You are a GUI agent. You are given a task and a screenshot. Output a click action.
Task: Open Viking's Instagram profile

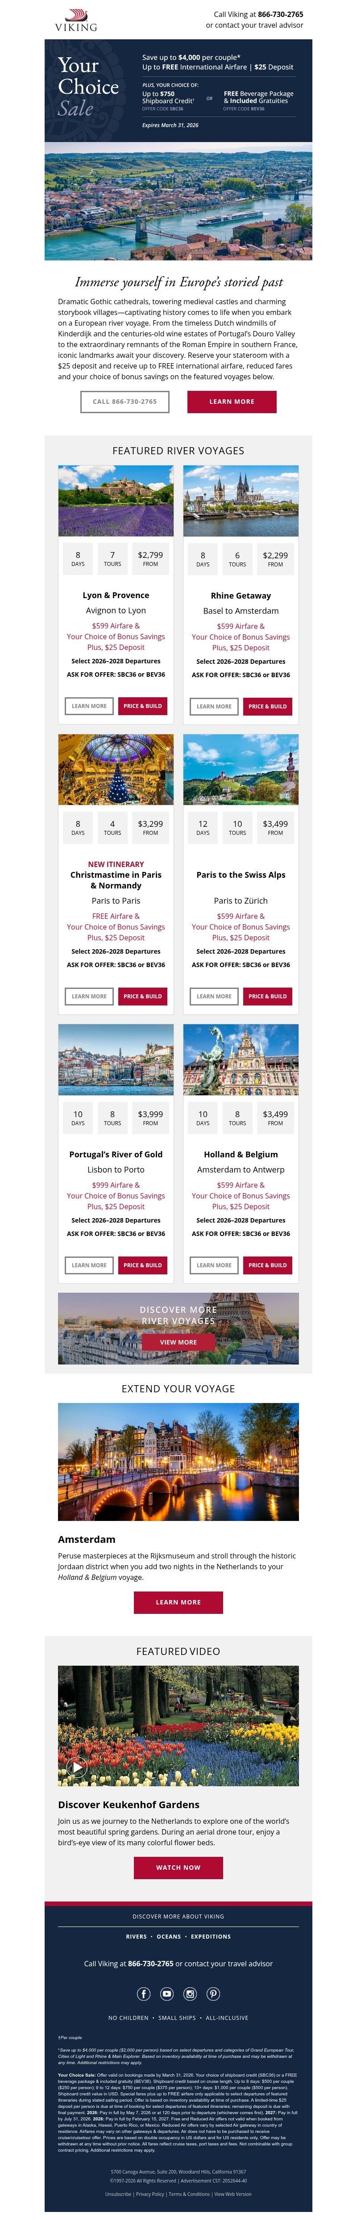191,1994
